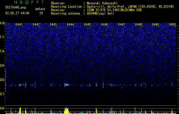Click the 0.8 kHz axis label
This screenshot has height=114, width=179.
point(2,80)
